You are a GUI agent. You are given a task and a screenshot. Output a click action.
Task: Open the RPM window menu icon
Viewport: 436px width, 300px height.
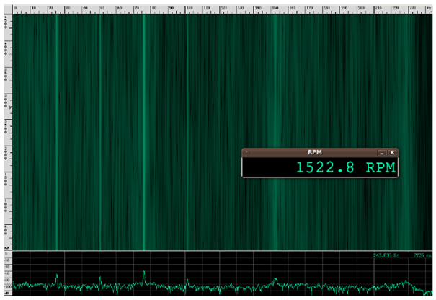(x=246, y=153)
